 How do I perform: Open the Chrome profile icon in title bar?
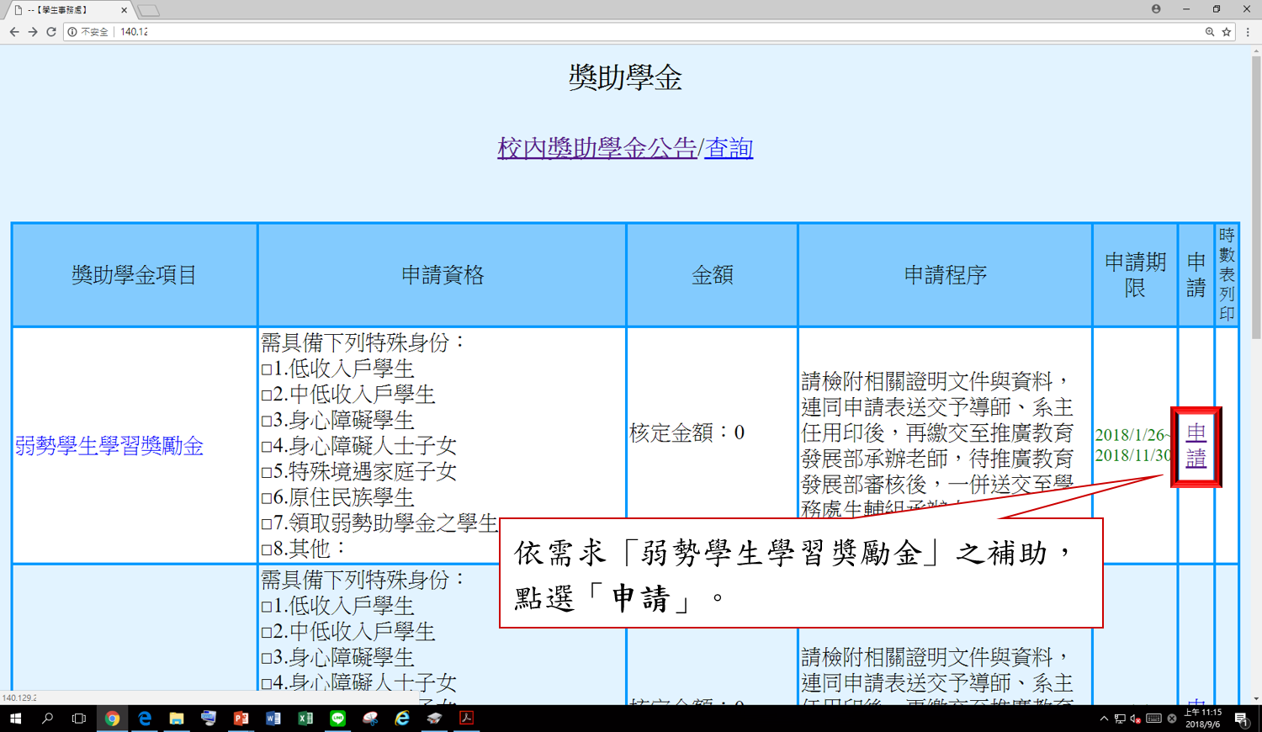(x=1156, y=9)
